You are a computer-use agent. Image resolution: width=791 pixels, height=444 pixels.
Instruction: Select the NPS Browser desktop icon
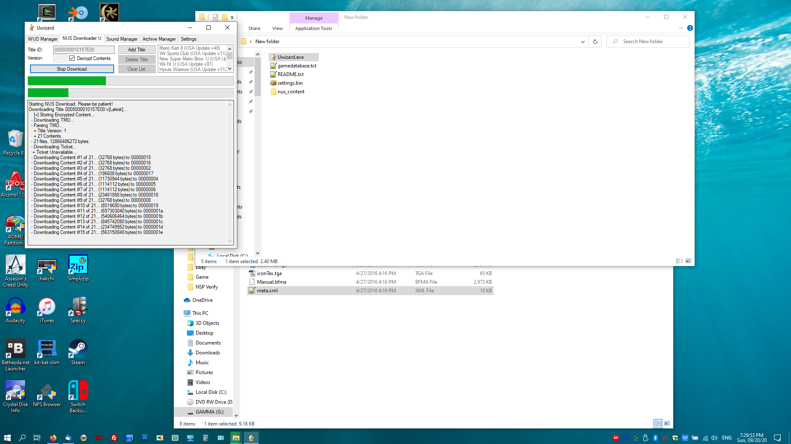coord(47,394)
